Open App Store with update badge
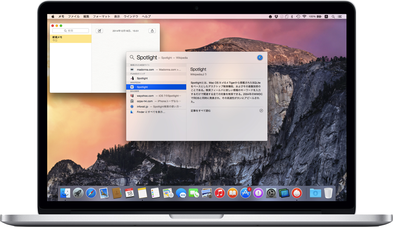Screen dimensions: 393x230 coord(245,193)
